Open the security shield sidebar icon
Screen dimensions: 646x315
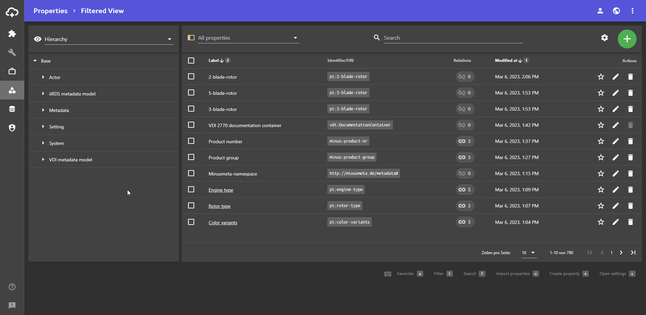click(x=12, y=128)
